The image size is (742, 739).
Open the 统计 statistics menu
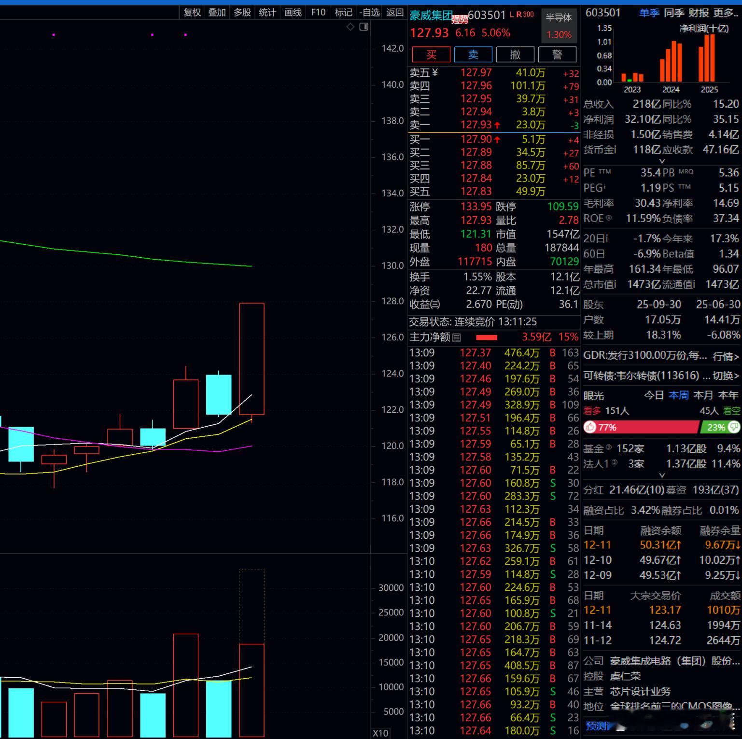267,13
